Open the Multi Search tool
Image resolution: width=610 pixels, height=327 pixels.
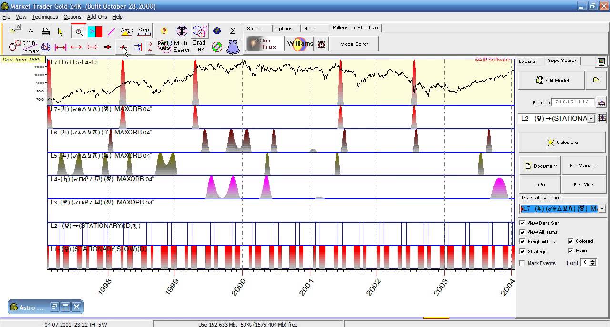[x=182, y=46]
